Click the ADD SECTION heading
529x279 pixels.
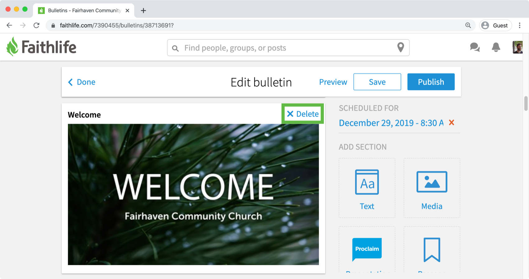click(363, 147)
